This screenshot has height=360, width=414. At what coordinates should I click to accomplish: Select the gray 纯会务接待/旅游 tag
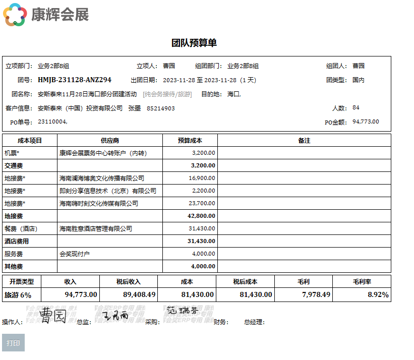(167, 94)
